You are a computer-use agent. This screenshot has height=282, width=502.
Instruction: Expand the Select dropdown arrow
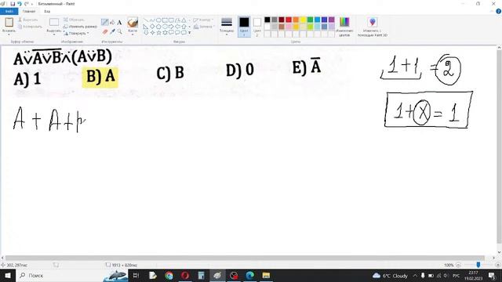pos(54,34)
